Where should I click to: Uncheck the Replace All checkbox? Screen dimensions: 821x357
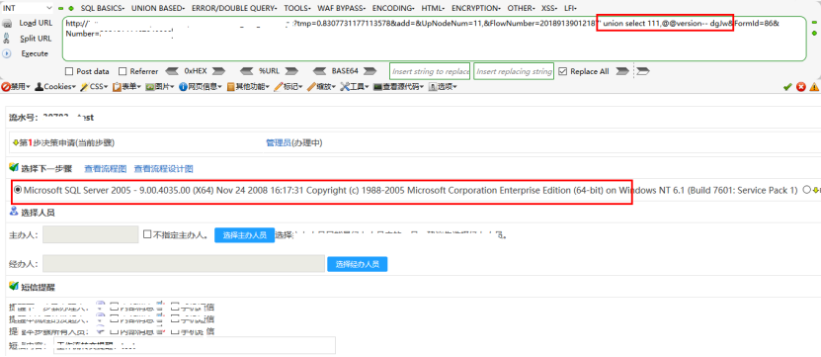pos(563,71)
